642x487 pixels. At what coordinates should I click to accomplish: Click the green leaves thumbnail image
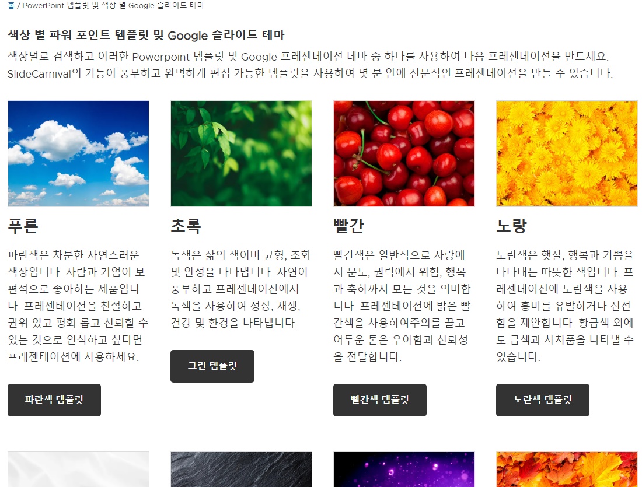coord(241,153)
